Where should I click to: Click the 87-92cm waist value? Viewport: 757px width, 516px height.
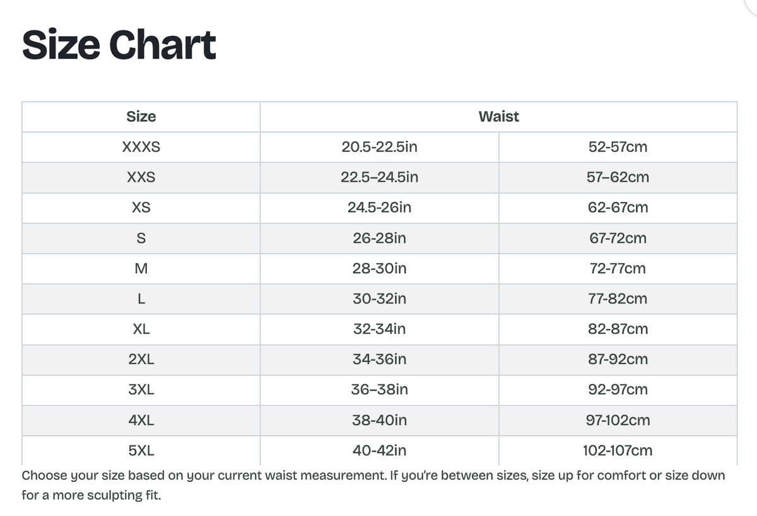tap(618, 360)
